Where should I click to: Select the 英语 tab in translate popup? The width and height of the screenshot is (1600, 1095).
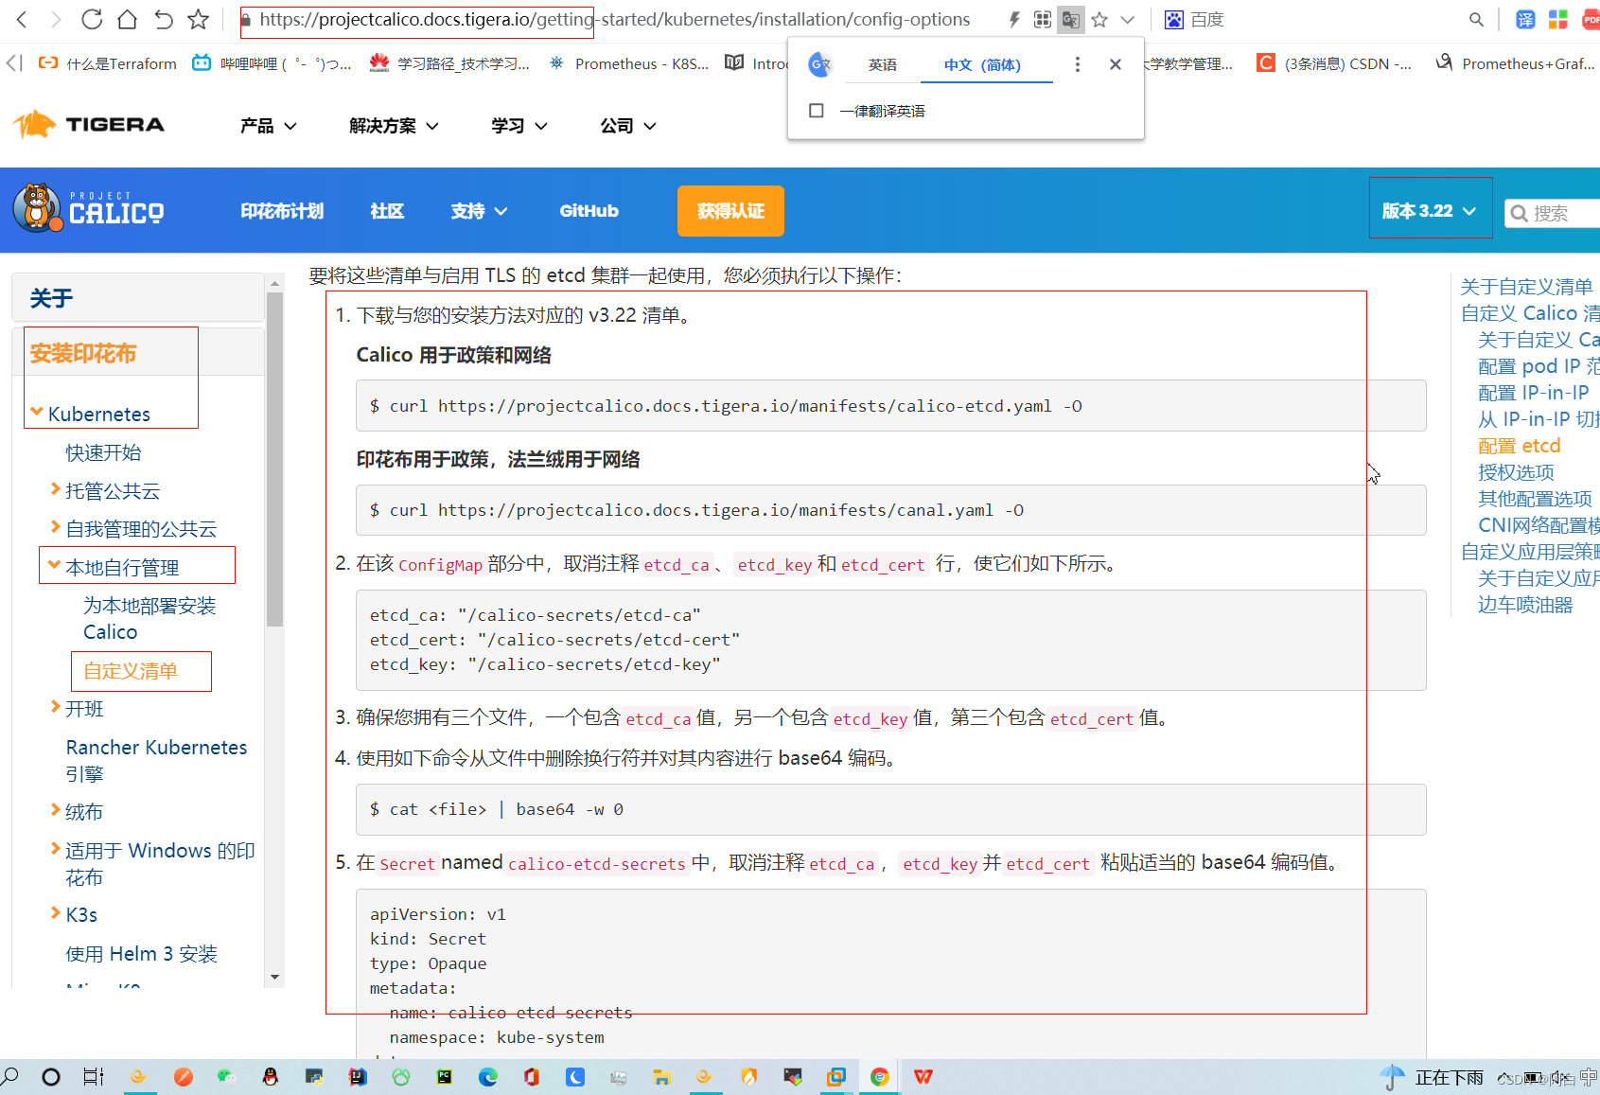click(882, 64)
